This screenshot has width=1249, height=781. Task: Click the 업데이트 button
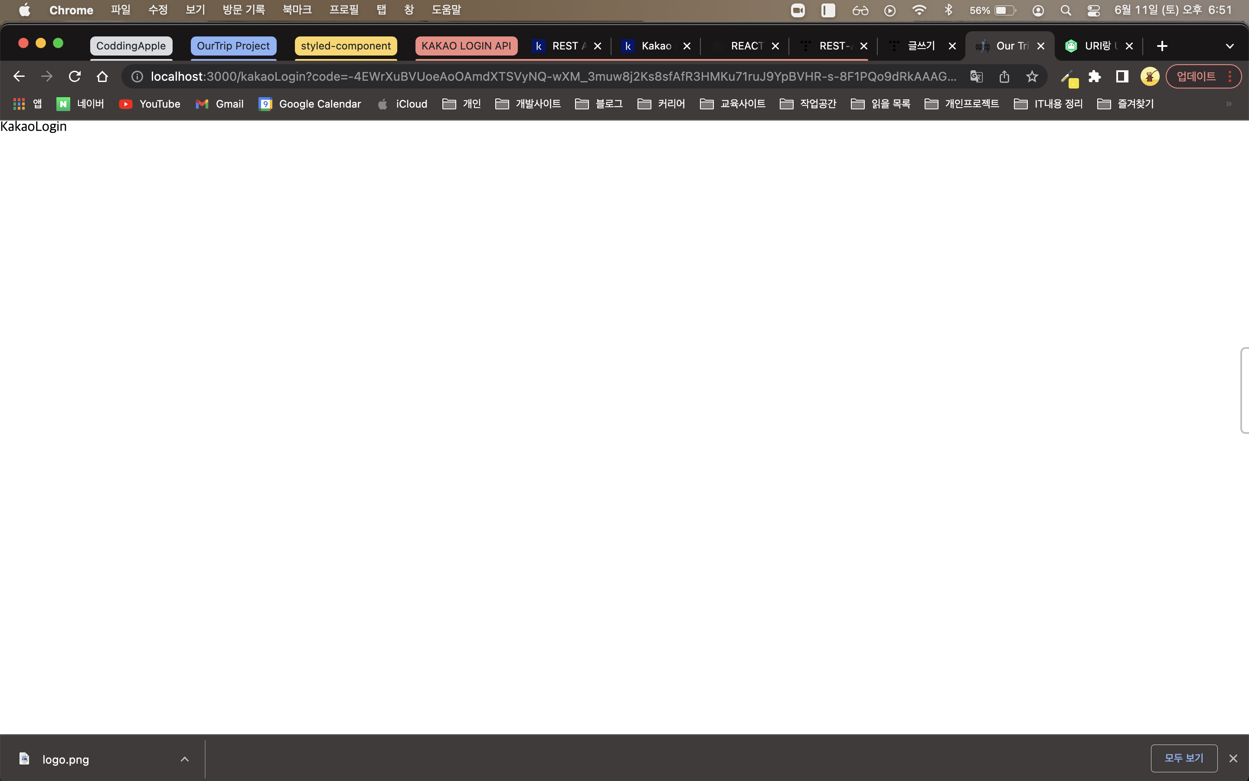(1196, 76)
